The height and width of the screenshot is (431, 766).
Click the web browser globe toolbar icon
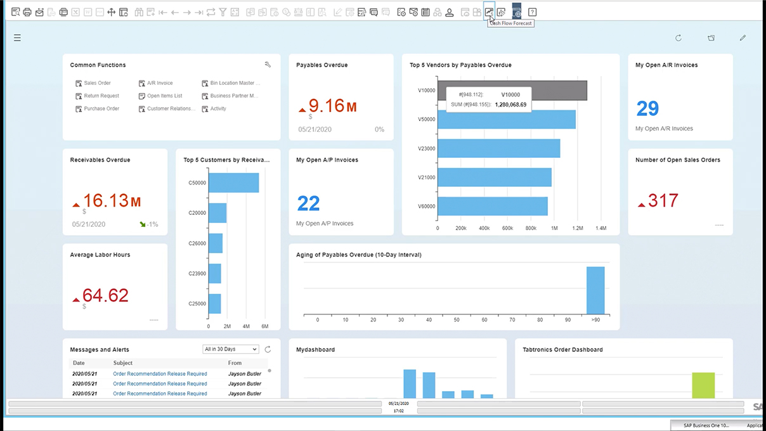(x=516, y=11)
